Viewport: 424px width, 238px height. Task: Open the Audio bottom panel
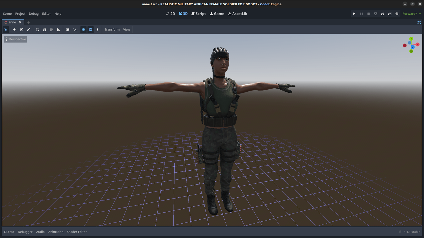point(40,232)
